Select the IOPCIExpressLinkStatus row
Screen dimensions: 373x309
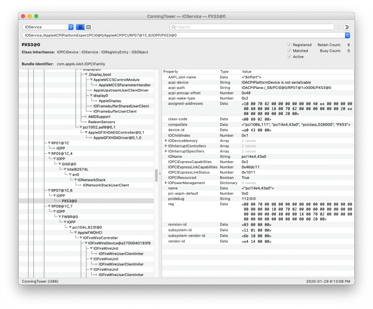(x=258, y=172)
